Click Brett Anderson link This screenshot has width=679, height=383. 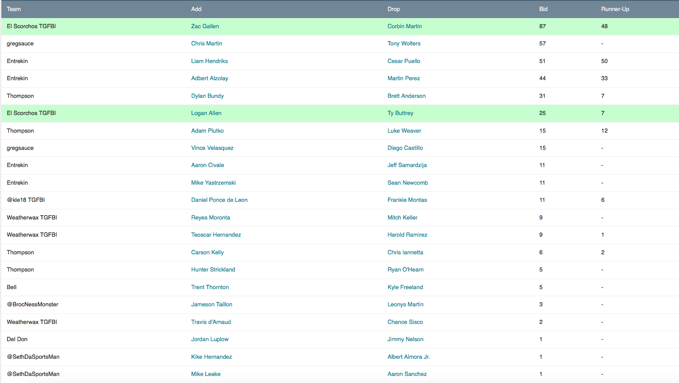[x=407, y=96]
